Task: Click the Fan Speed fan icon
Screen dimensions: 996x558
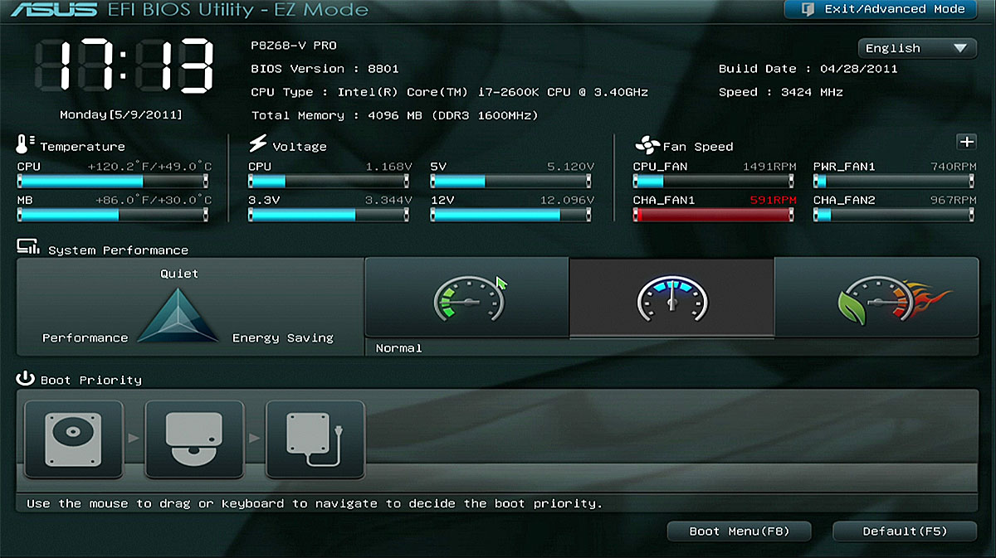Action: 647,145
